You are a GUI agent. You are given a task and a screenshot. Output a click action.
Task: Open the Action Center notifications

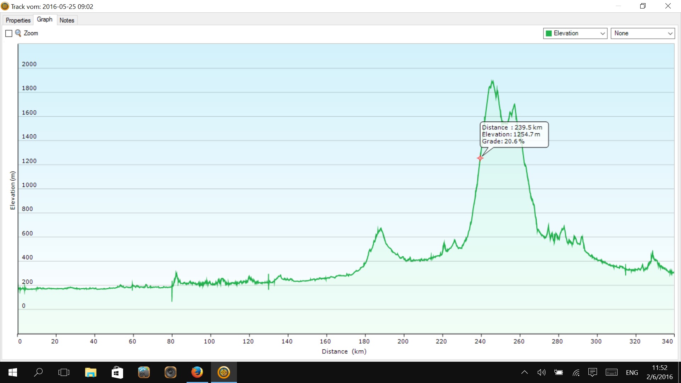click(592, 372)
